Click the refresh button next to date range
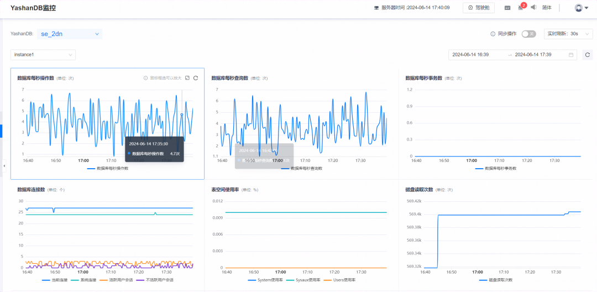 (588, 55)
